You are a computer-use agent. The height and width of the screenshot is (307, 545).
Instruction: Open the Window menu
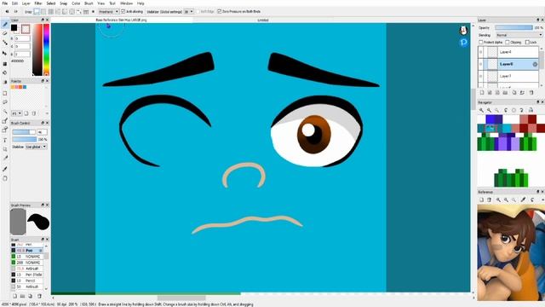pos(126,3)
